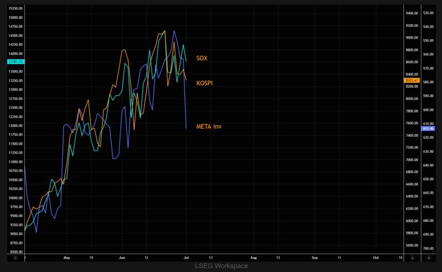The image size is (442, 272).
Task: Click the 9400.00 tick on middle-right axis
Action: (412, 13)
